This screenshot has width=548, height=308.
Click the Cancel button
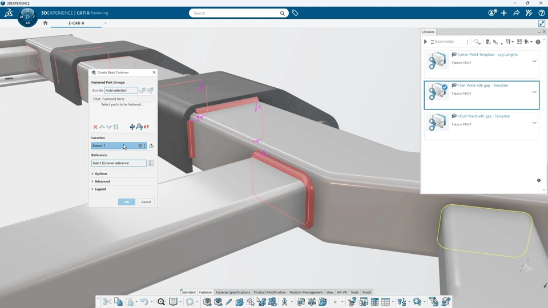tap(146, 202)
